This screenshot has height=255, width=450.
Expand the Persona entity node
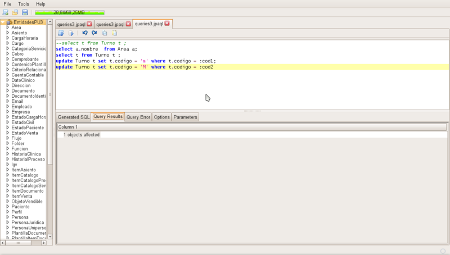pos(7,217)
